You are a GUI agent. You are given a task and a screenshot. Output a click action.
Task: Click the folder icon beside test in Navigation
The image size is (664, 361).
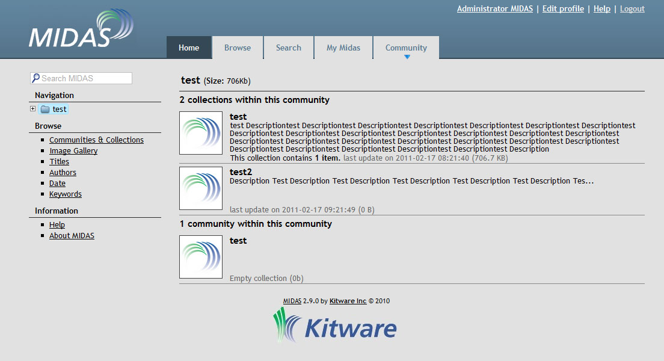coord(45,110)
